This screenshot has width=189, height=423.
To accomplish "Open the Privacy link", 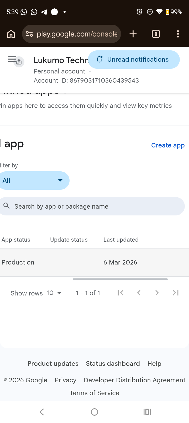I will (x=66, y=380).
